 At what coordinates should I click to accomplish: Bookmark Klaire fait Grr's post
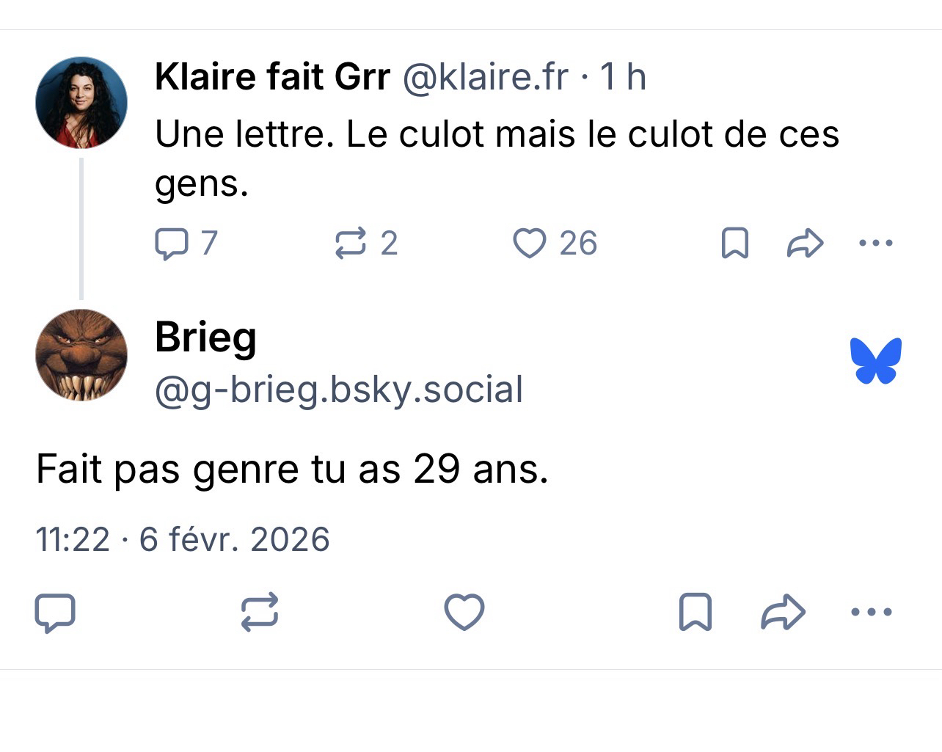click(735, 244)
